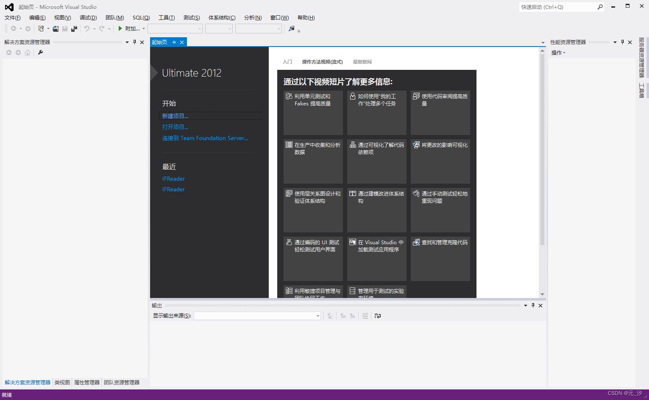This screenshot has height=400, width=649.
Task: Click the Clear All icon in Output panel
Action: point(365,316)
